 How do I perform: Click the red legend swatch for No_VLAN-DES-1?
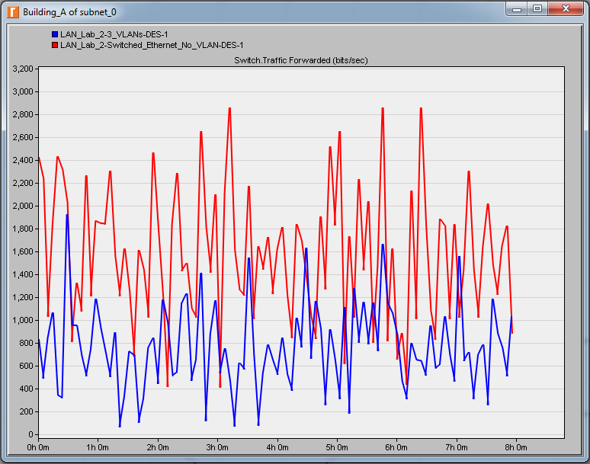[x=55, y=45]
